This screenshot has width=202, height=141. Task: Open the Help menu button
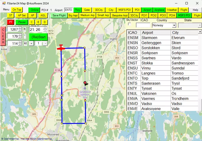(195, 10)
